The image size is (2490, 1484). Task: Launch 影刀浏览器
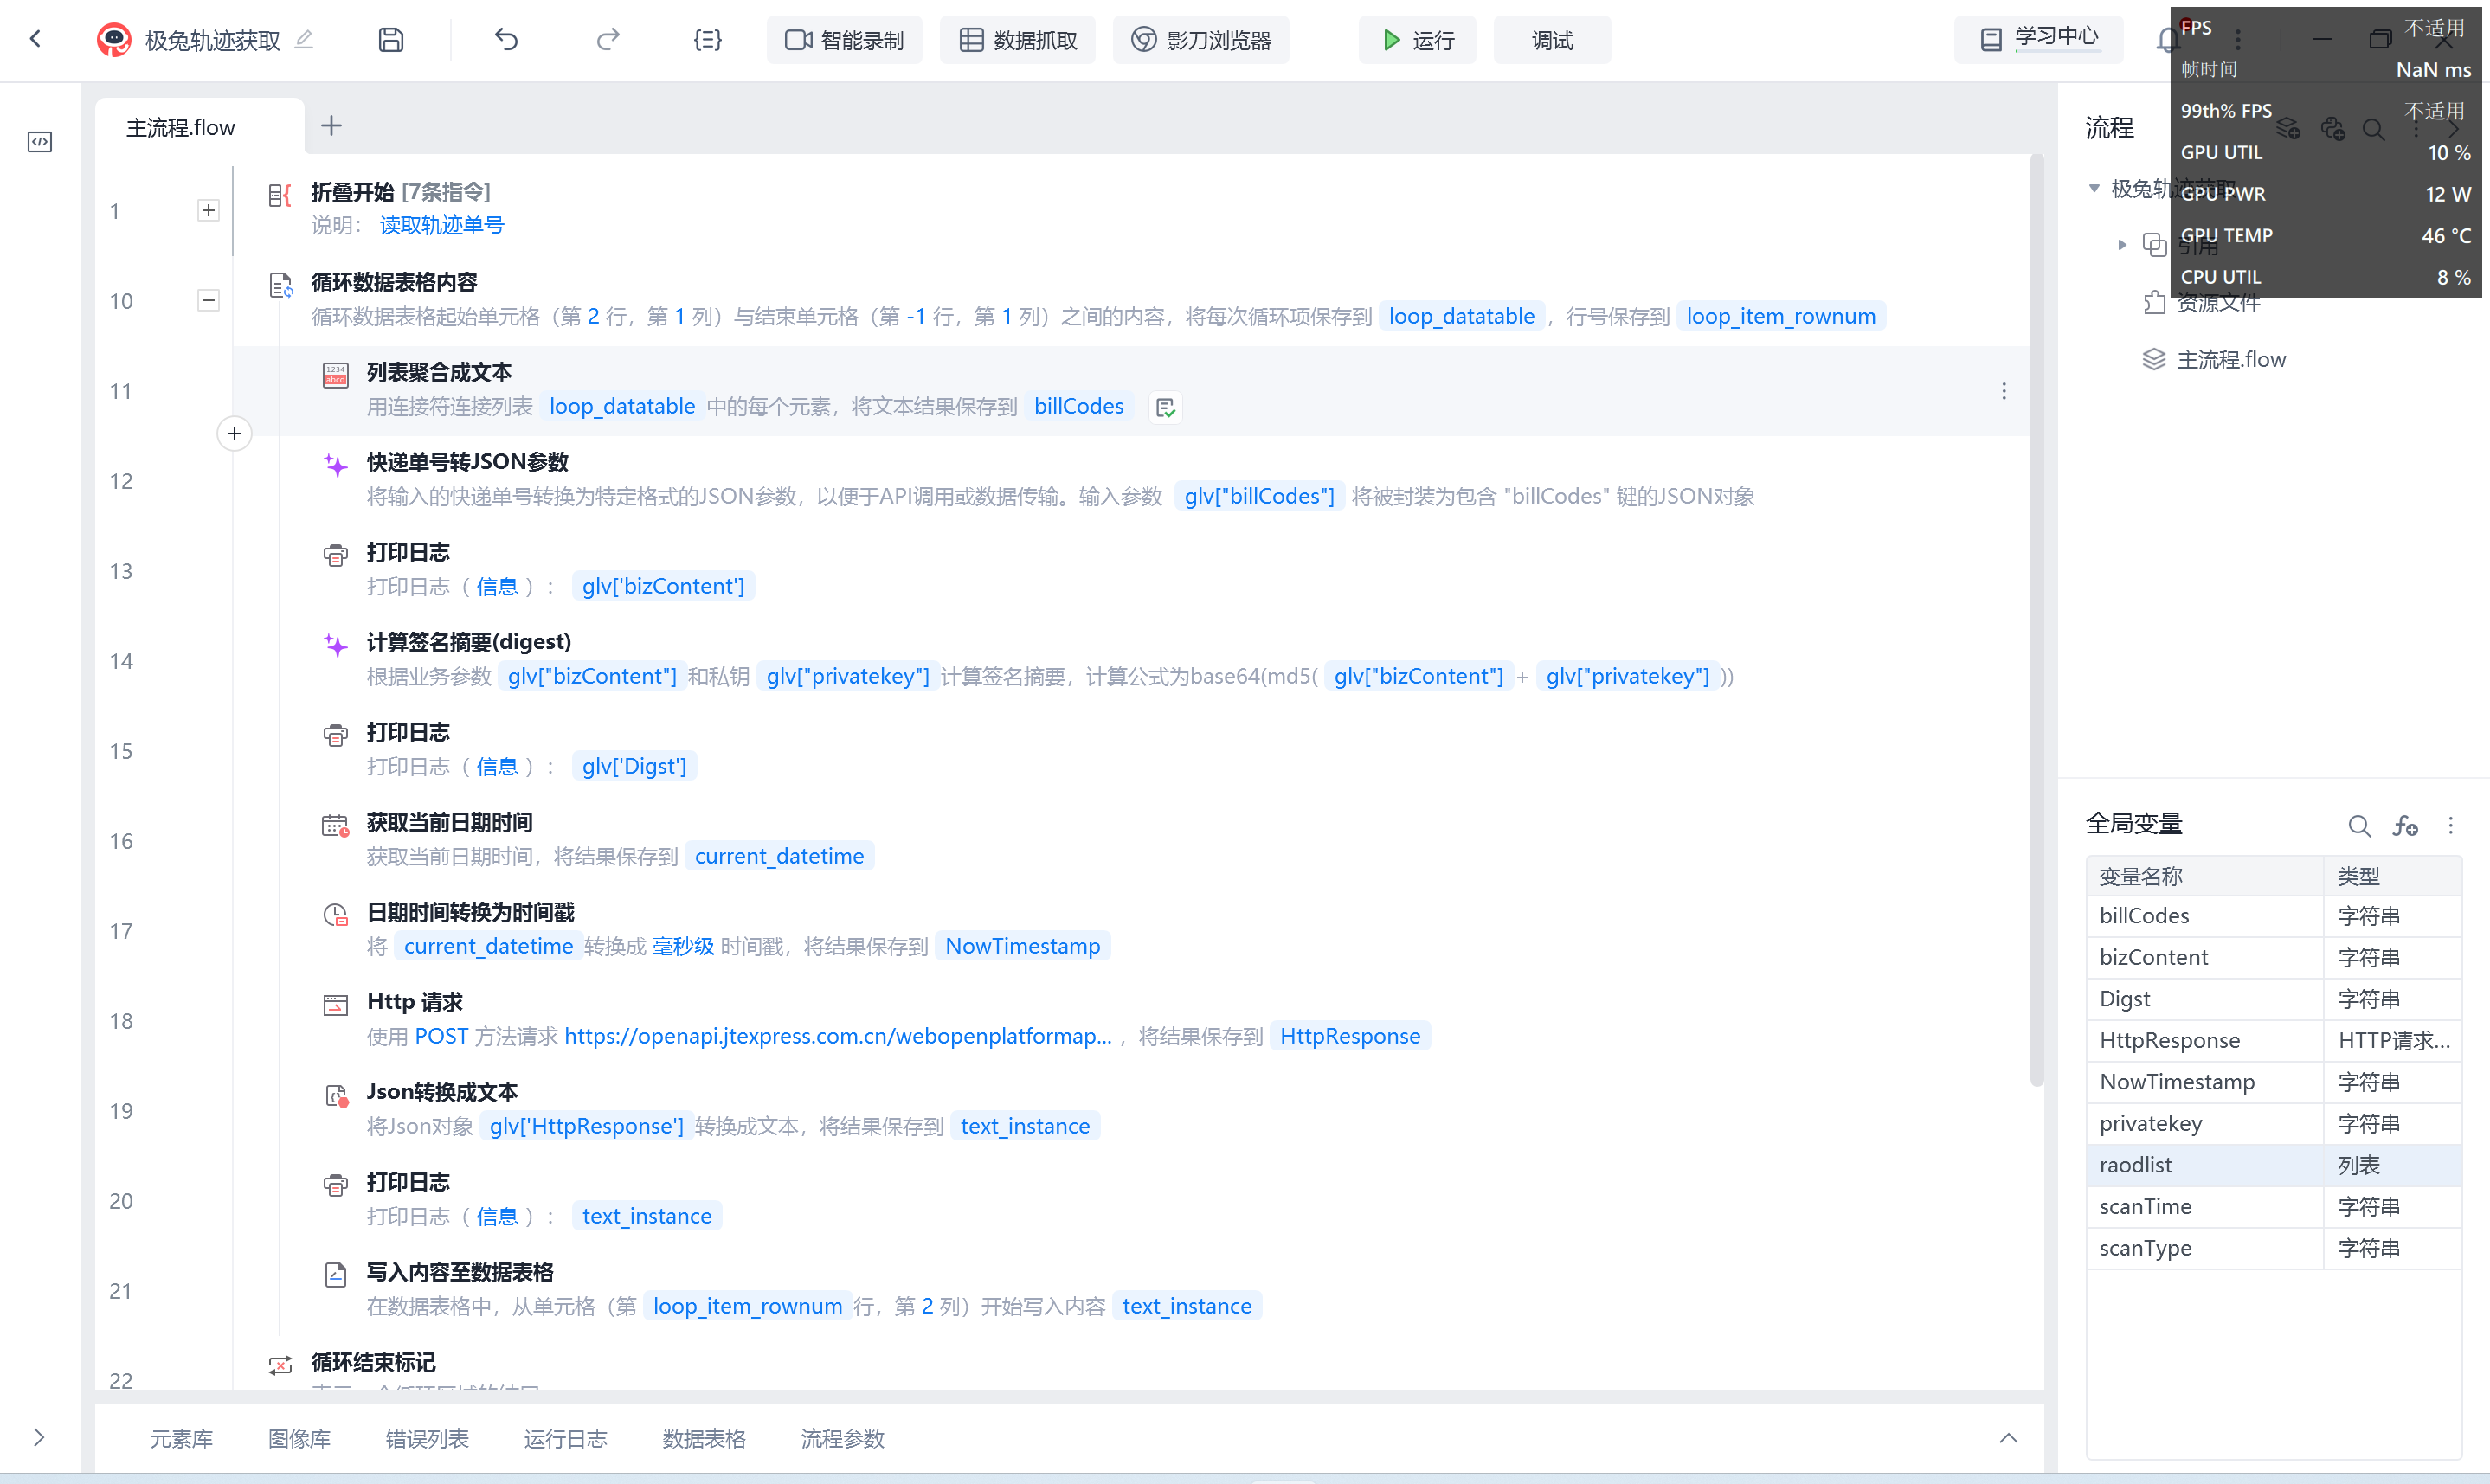pyautogui.click(x=1201, y=40)
